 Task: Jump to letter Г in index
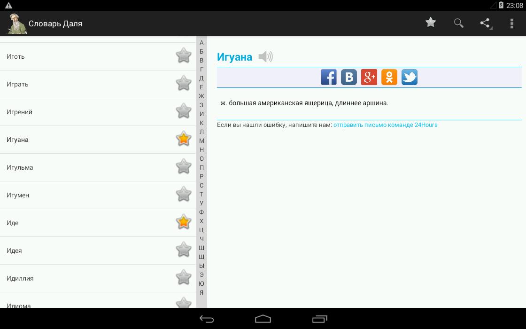coord(201,69)
